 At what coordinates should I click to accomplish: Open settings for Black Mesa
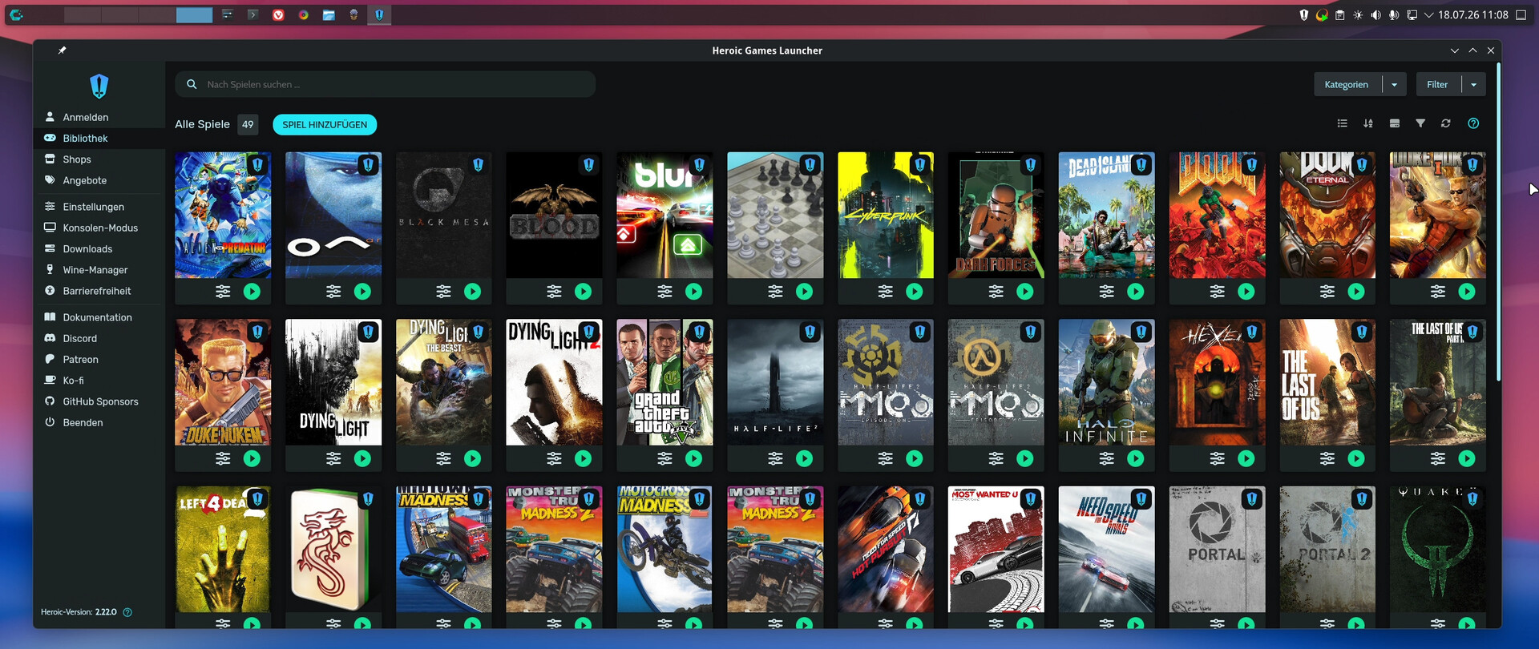coord(443,292)
